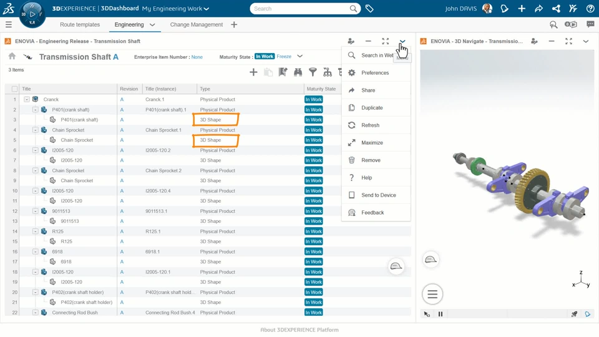Viewport: 599px width, 337px height.
Task: Toggle the select-all checkbox in table header
Action: (x=14, y=89)
